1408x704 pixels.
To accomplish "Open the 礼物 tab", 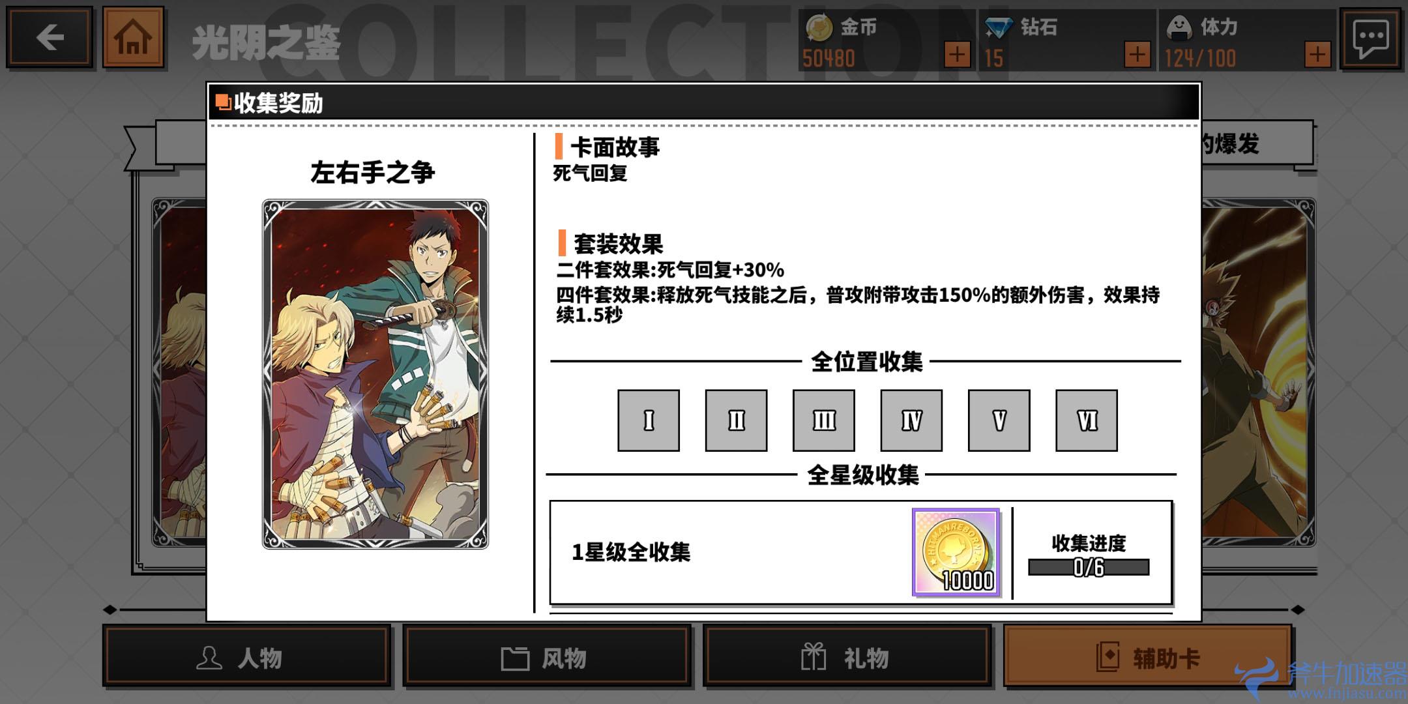I will click(847, 656).
